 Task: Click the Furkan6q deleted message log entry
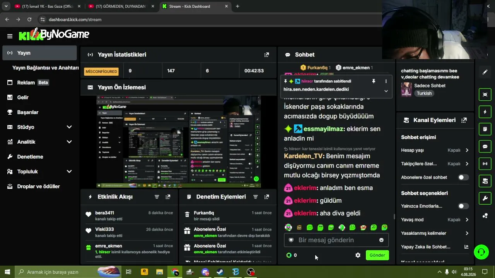[228, 216]
